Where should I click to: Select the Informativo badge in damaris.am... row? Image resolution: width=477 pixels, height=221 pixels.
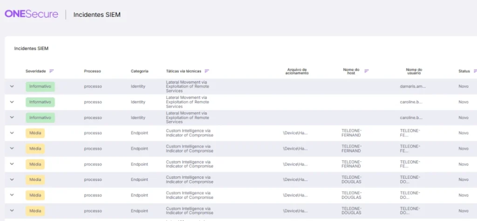tap(40, 87)
